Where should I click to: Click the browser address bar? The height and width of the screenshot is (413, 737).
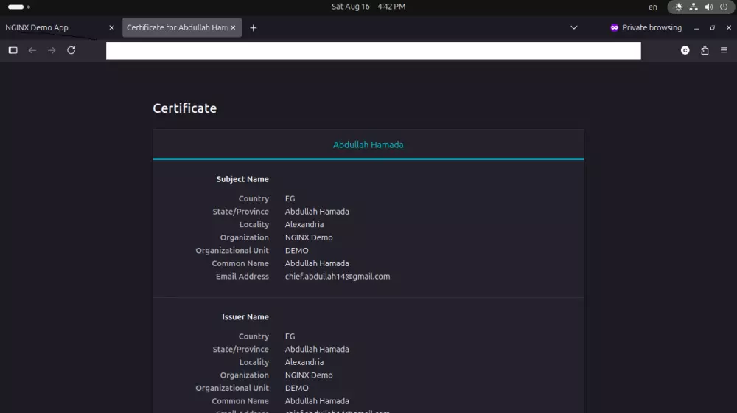373,50
